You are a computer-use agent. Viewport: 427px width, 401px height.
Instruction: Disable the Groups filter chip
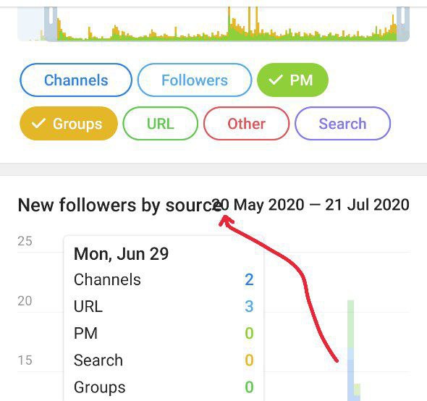[x=69, y=123]
